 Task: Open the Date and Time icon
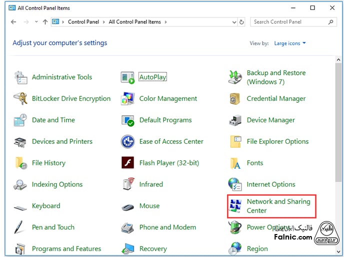20,120
